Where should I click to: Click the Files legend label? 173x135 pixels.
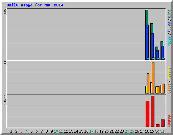click(x=169, y=27)
